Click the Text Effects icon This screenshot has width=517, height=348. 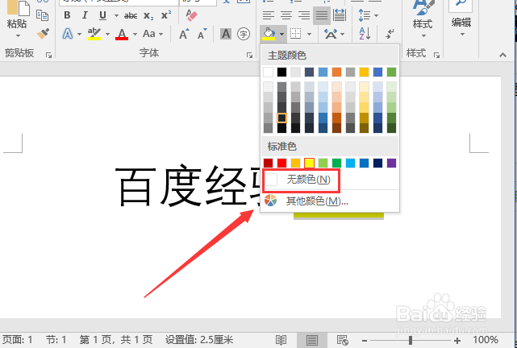[x=68, y=34]
